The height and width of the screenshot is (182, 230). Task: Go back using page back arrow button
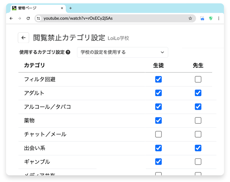pos(24,38)
